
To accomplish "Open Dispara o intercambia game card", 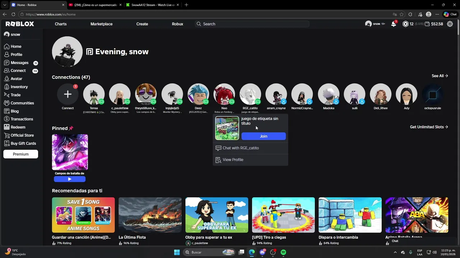I will click(350, 215).
